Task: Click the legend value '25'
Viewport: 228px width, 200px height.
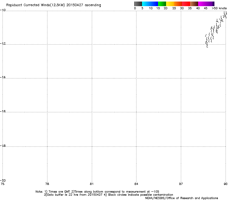Action: [x=174, y=8]
